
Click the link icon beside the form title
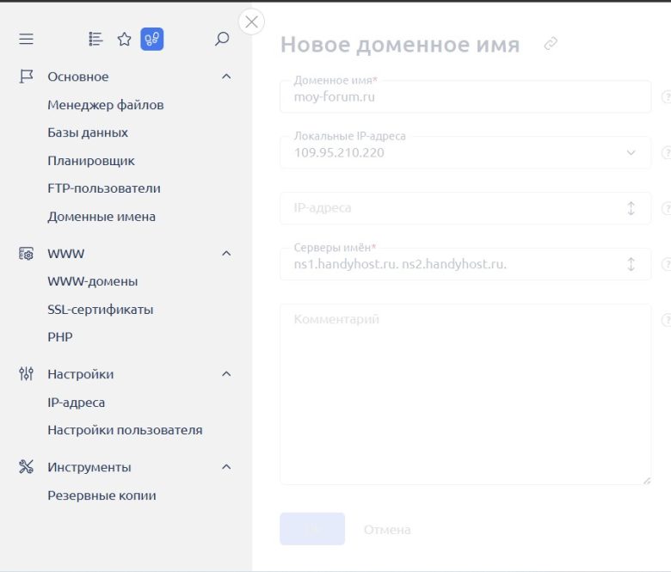pos(551,44)
